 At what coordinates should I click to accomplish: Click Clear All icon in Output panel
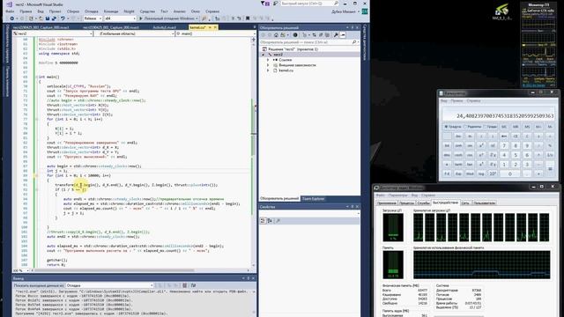(184, 285)
